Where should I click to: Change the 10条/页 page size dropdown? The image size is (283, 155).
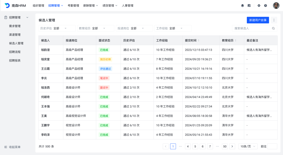(248, 146)
